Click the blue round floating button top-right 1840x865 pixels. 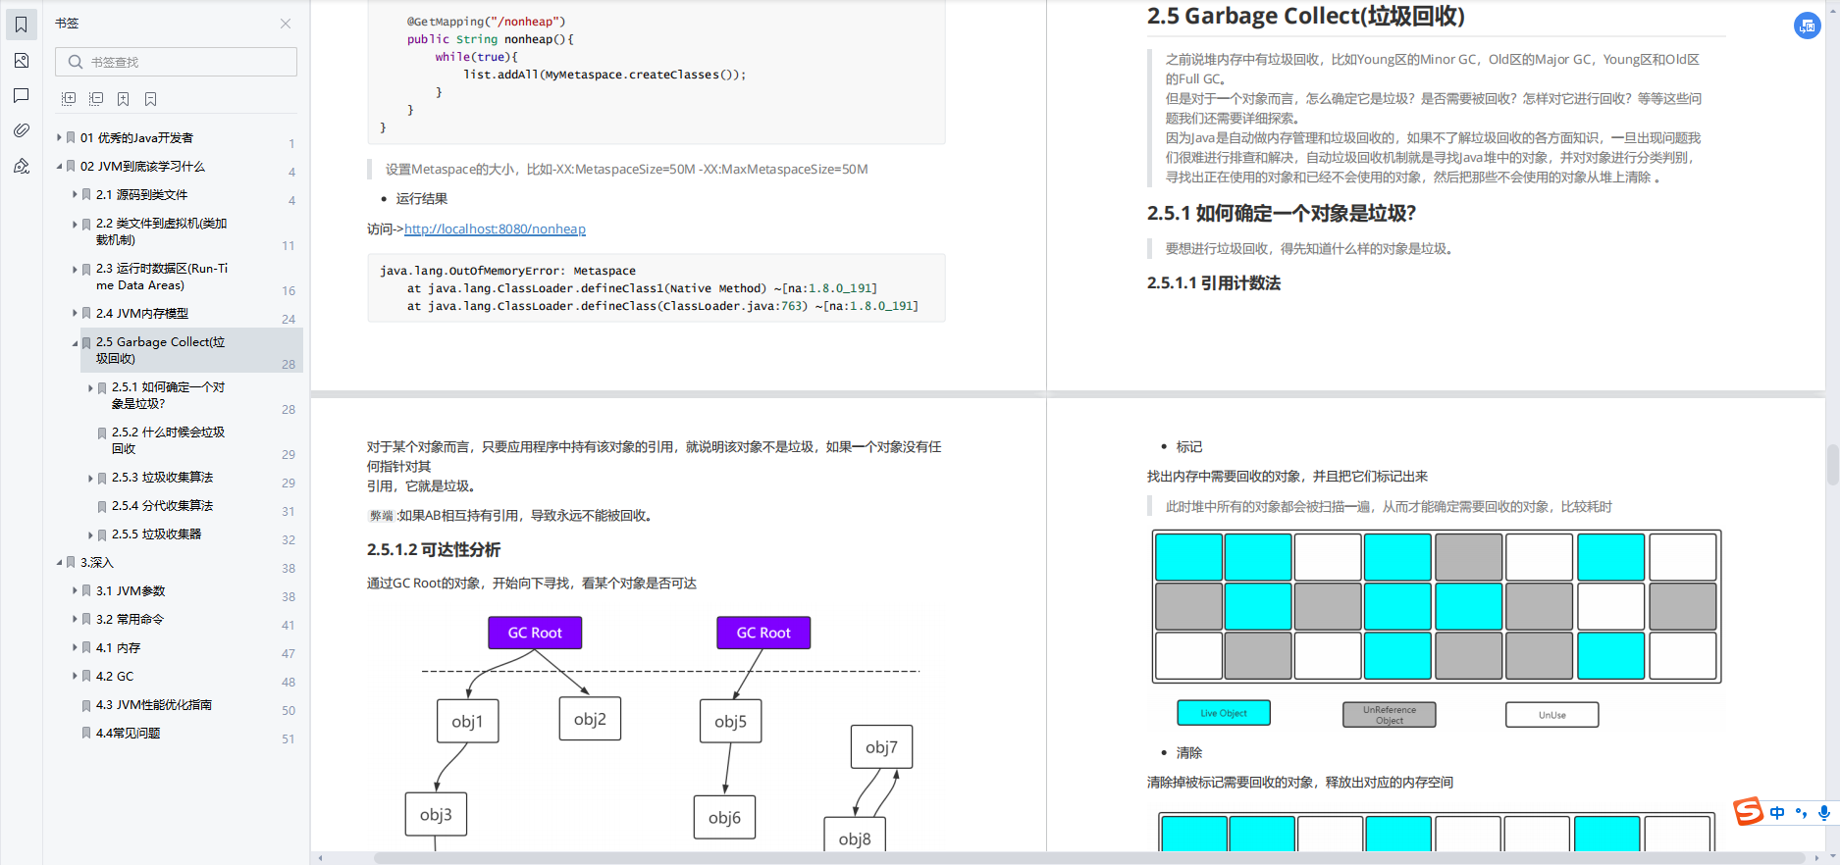(1808, 25)
